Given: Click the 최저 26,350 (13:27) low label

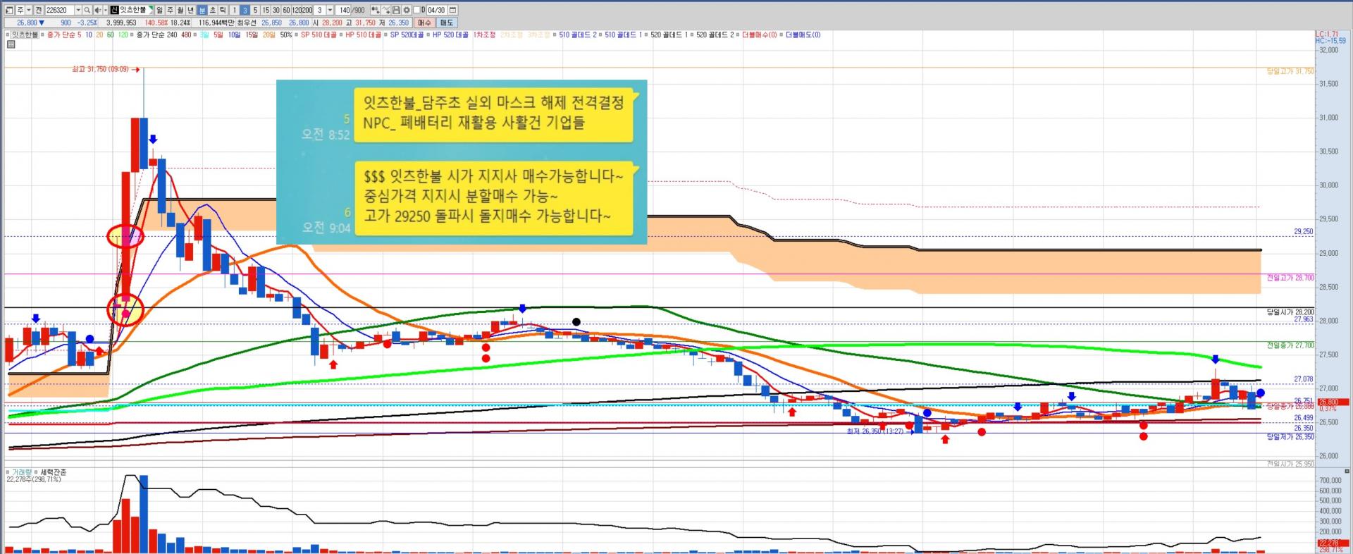Looking at the screenshot, I should point(875,431).
